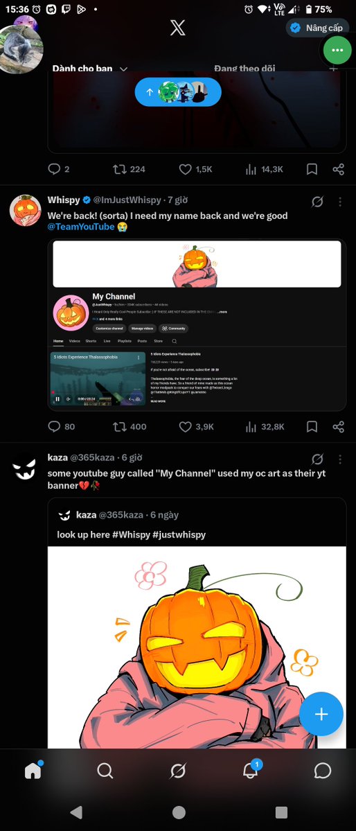The height and width of the screenshot is (831, 356).
Task: Tap the Nâng cấp upgrade button
Action: pos(317,28)
